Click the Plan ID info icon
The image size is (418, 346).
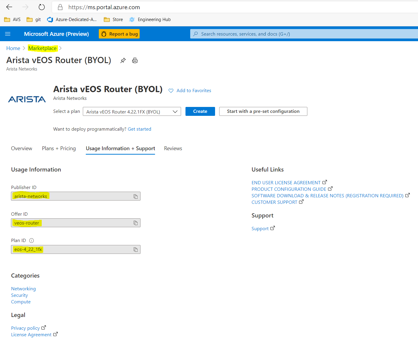(32, 241)
